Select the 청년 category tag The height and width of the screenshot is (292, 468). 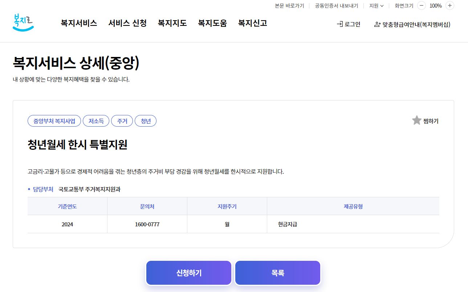[x=146, y=121]
